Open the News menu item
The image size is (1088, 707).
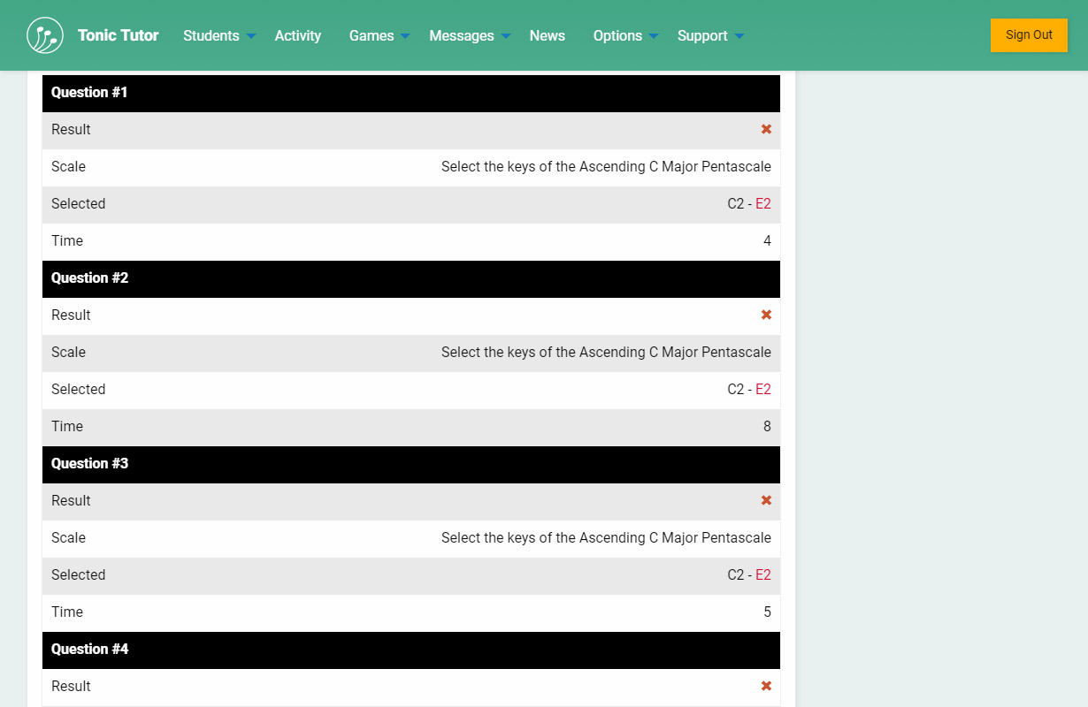click(x=547, y=35)
